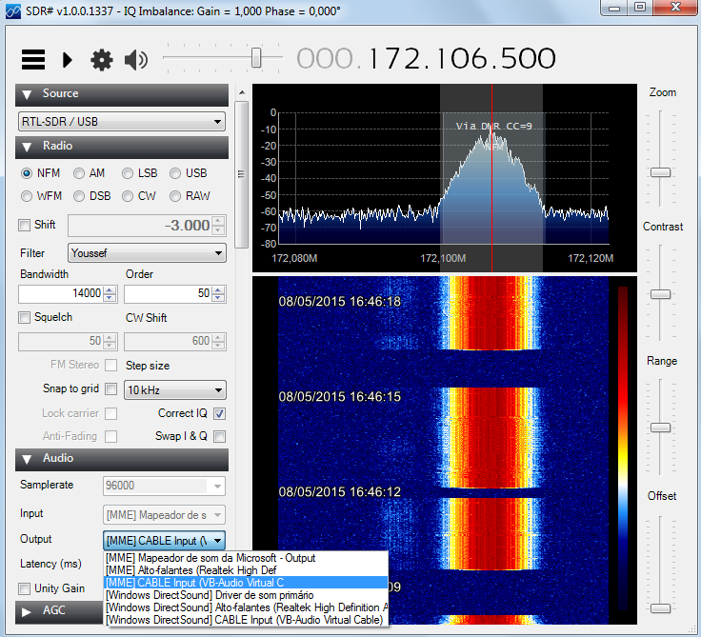
Task: Close the Output CABLE Input dropdown
Action: click(x=164, y=541)
